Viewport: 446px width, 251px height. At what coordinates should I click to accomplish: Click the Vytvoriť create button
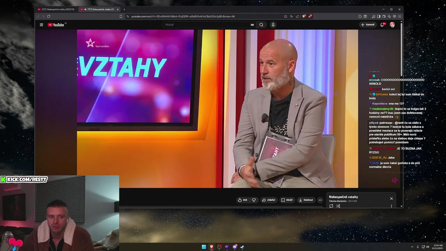coord(368,25)
